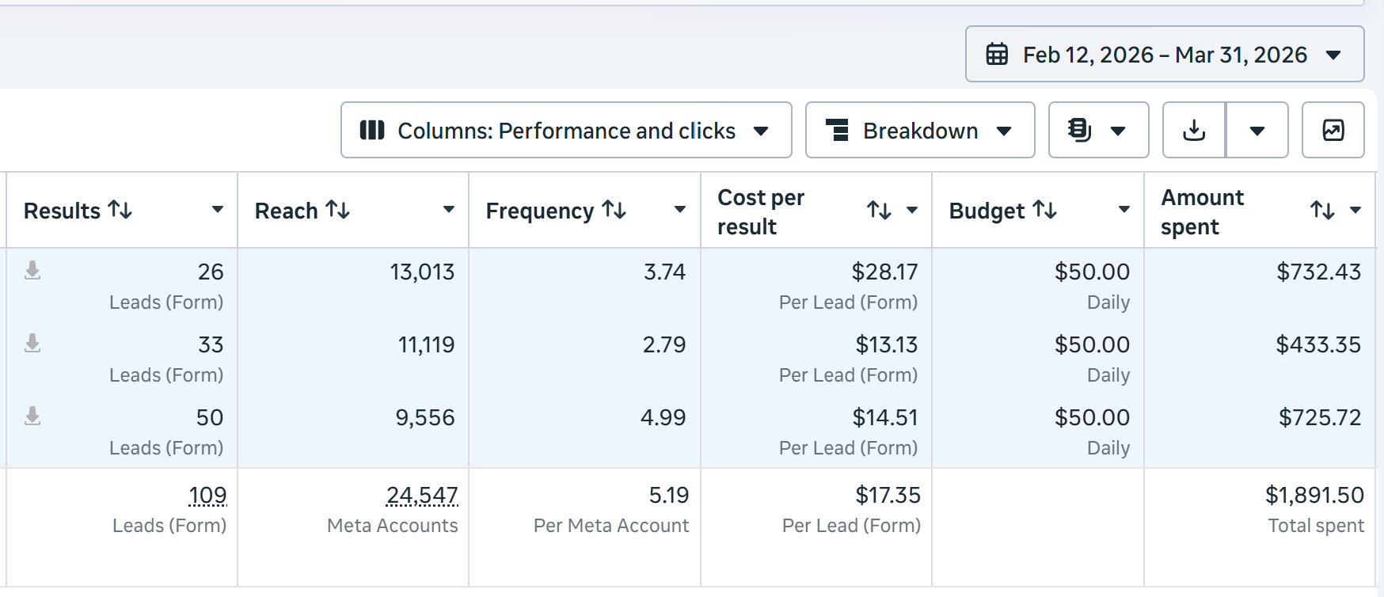Select reach cell 13,013
Screen dimensions: 1384x597
(422, 272)
